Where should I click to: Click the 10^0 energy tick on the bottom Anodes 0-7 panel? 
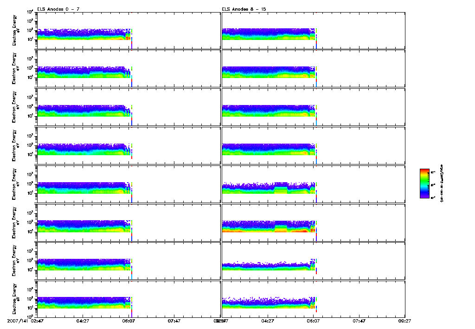[30, 316]
